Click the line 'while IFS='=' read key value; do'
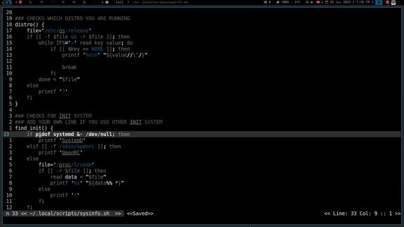Image resolution: width=404 pixels, height=227 pixels. [86, 43]
